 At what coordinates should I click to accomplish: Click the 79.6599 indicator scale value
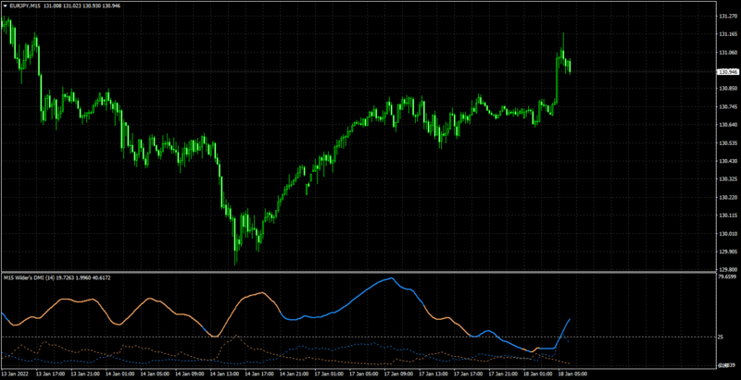727,277
